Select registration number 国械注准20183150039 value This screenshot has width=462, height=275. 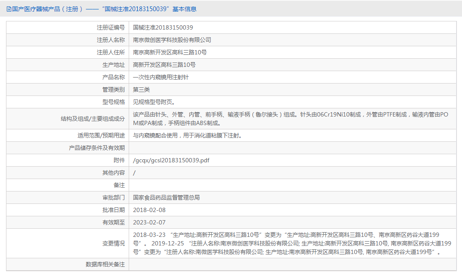click(x=163, y=28)
